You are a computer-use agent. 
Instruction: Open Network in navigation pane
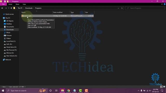coord(8,60)
